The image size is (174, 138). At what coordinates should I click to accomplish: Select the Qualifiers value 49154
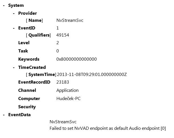[63, 35]
